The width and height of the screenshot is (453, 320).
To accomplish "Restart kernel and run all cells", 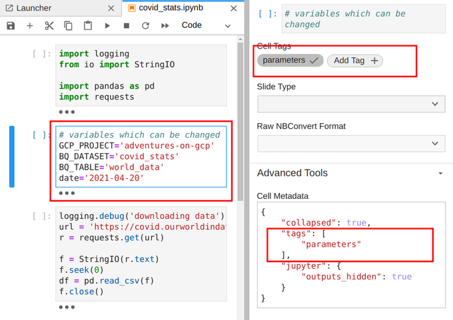I will click(165, 25).
